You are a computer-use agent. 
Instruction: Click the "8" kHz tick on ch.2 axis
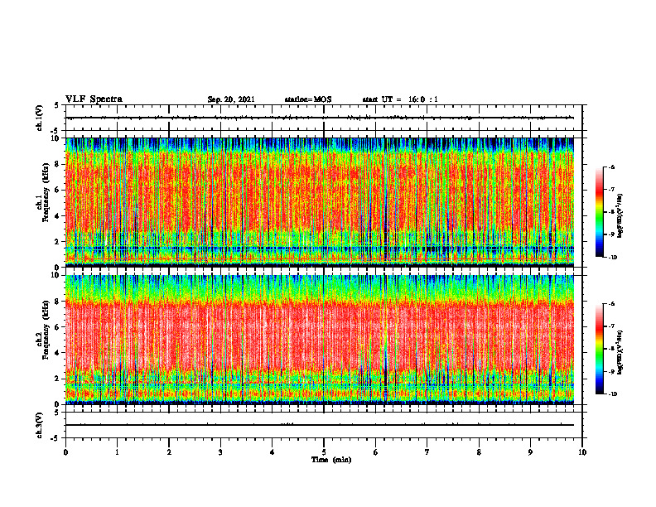pos(58,302)
